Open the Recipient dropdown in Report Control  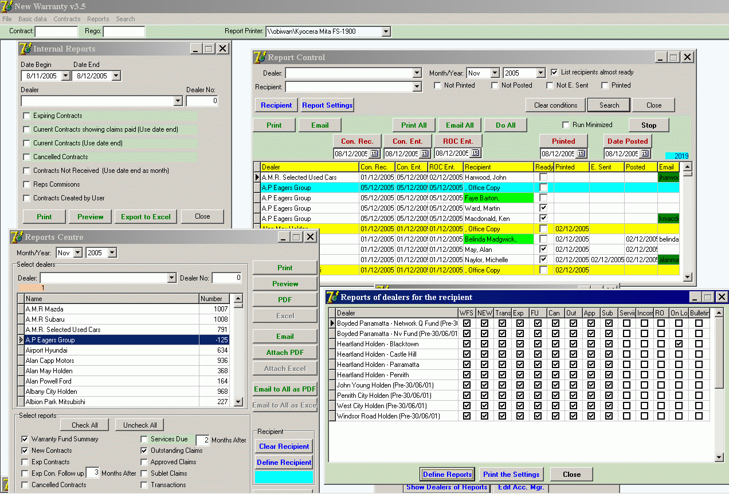click(x=417, y=87)
